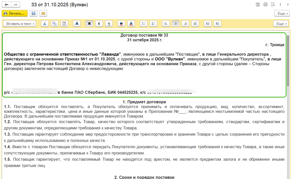Open the font settings 'A' icon

tap(77, 24)
